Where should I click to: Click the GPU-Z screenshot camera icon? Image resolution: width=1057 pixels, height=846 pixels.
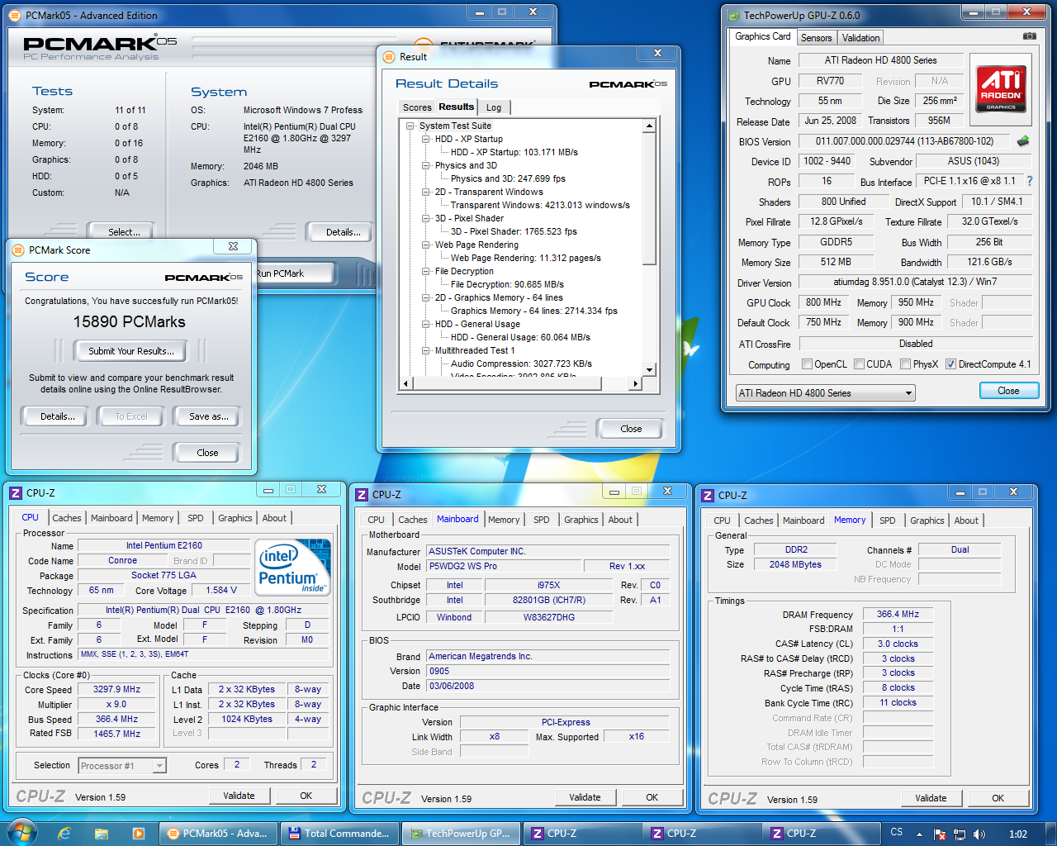coord(1030,36)
